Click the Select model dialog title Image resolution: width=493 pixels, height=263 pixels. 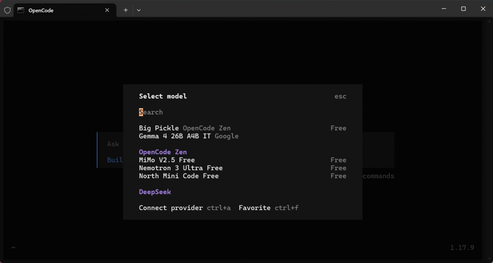pos(163,96)
